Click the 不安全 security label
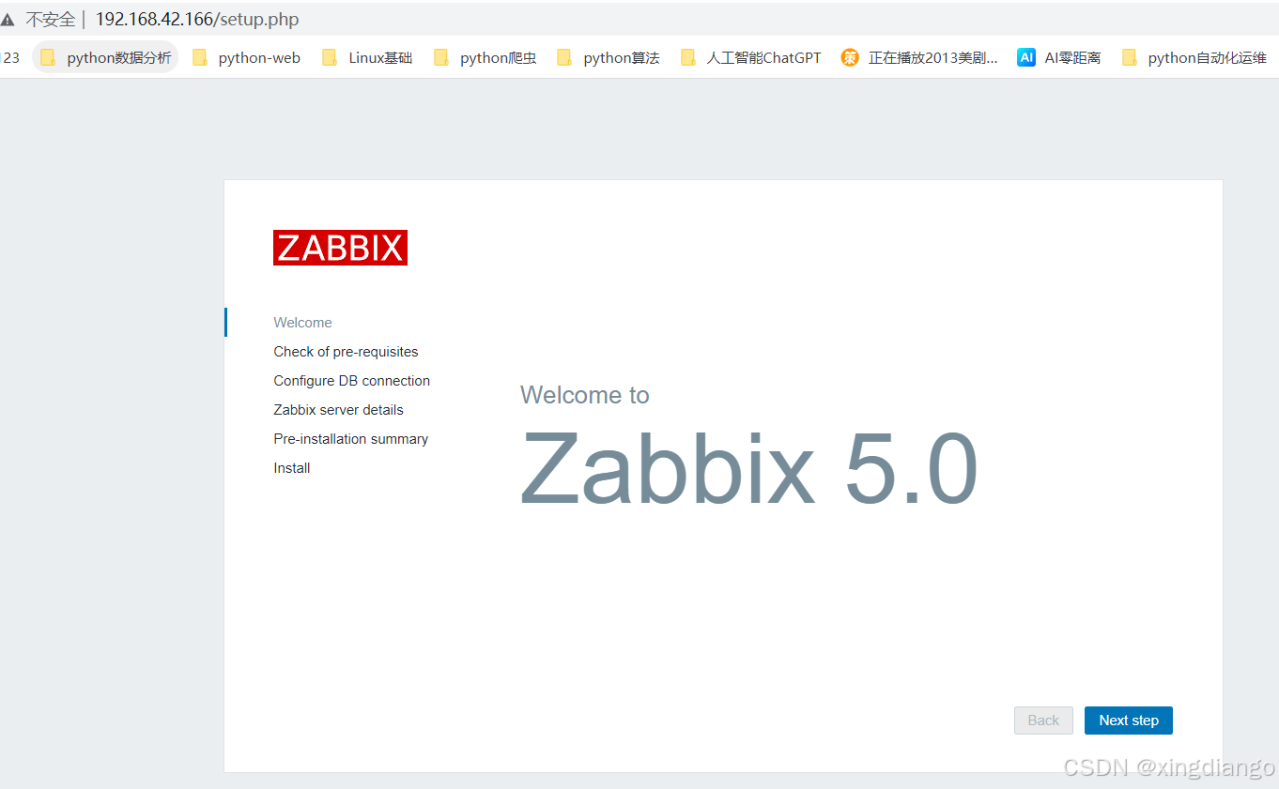Image resolution: width=1279 pixels, height=789 pixels. (x=50, y=20)
